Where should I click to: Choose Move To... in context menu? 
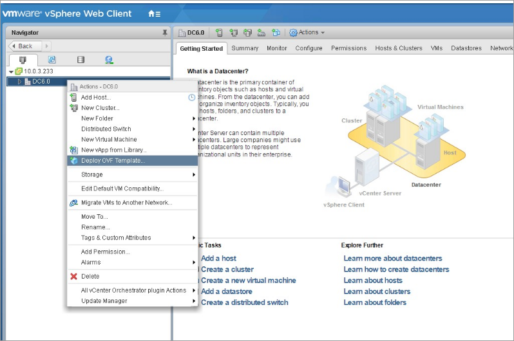tap(133, 217)
